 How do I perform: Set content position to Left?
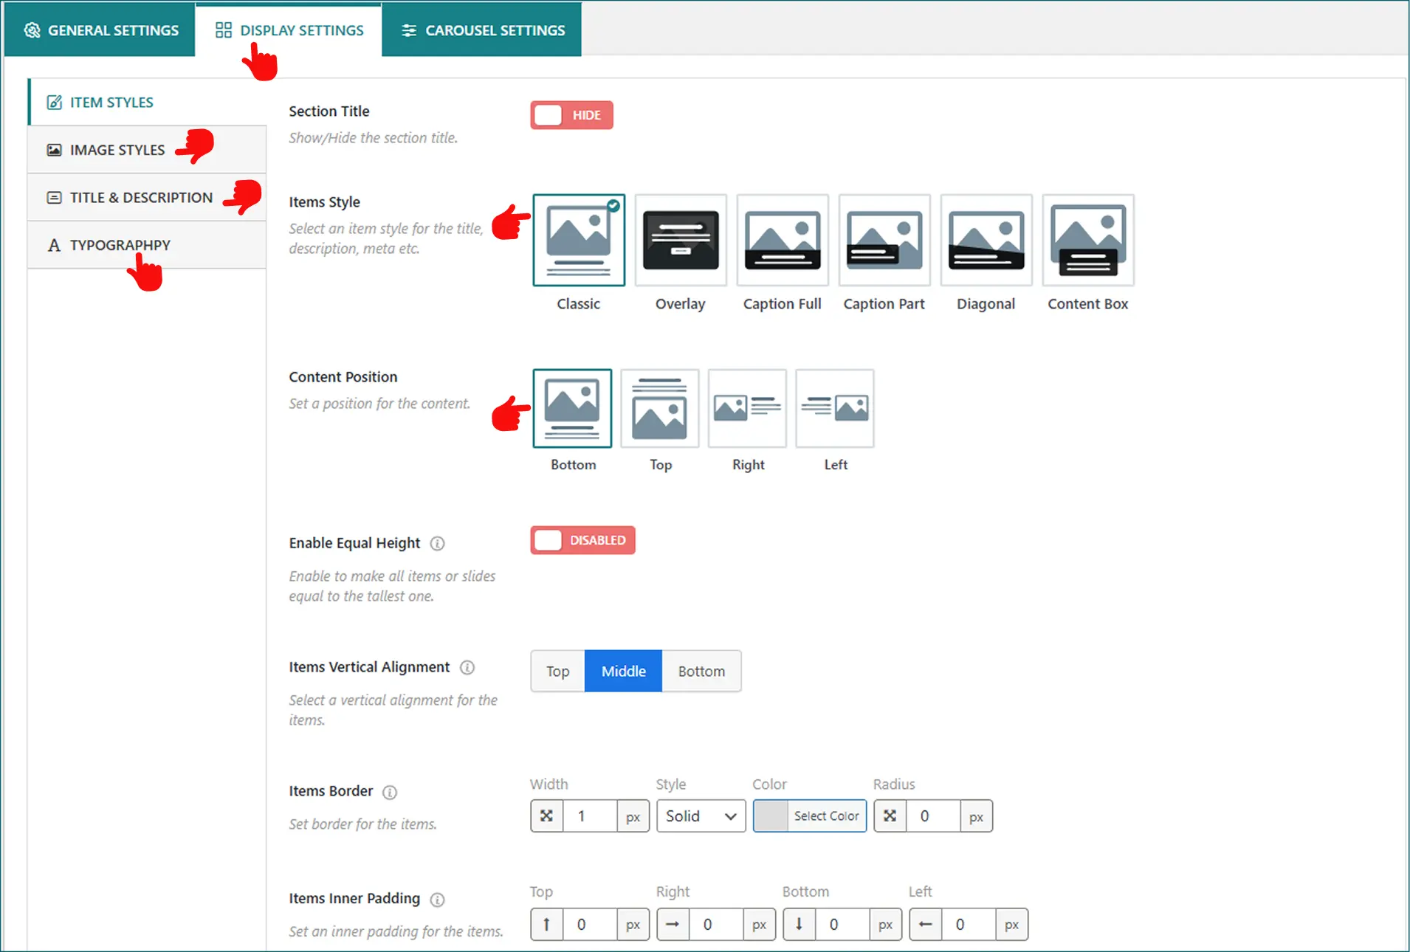pyautogui.click(x=834, y=409)
